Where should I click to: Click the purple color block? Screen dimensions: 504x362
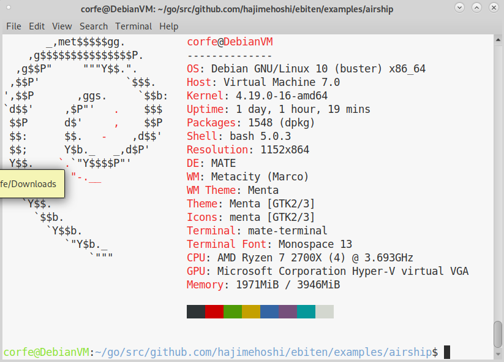(x=288, y=312)
